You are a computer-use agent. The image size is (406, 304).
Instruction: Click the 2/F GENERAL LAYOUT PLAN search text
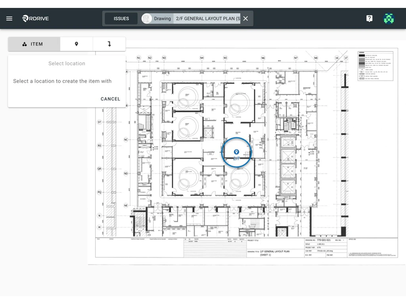[x=207, y=18]
